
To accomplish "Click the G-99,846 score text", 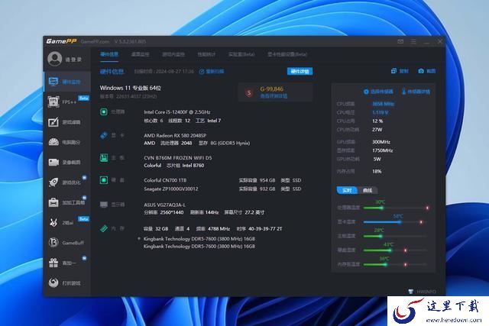I will pos(272,89).
